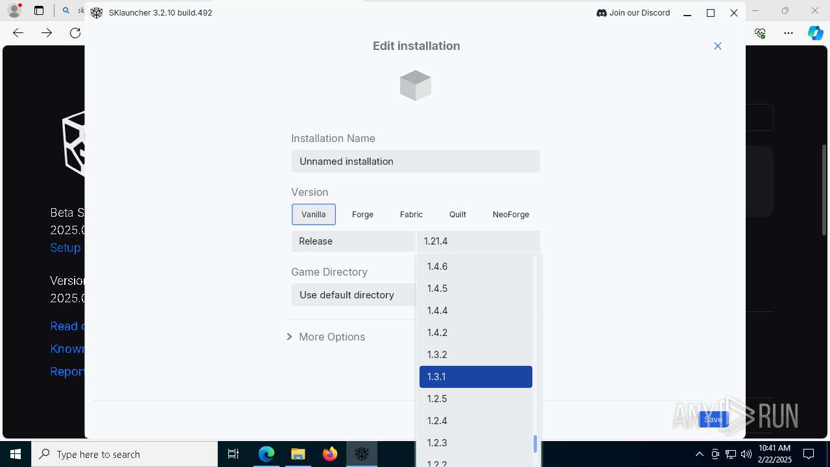Choose version 1.2.4 from list
Screen dimensions: 830x467
click(x=476, y=421)
